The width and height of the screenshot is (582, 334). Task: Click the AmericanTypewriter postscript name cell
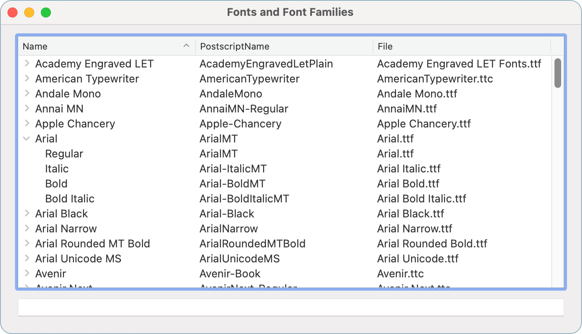point(250,79)
